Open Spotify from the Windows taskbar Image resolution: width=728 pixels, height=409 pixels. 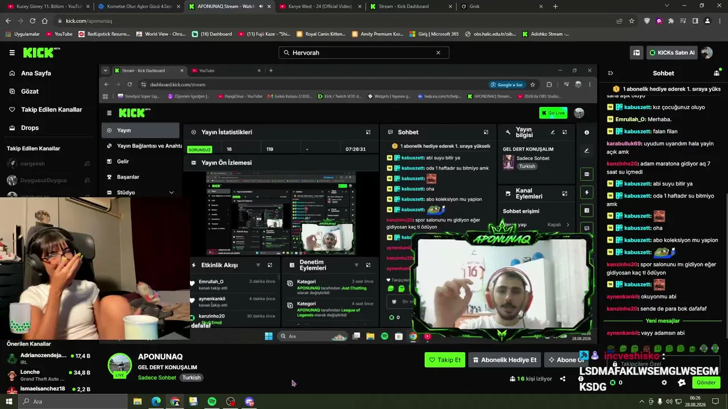click(212, 402)
